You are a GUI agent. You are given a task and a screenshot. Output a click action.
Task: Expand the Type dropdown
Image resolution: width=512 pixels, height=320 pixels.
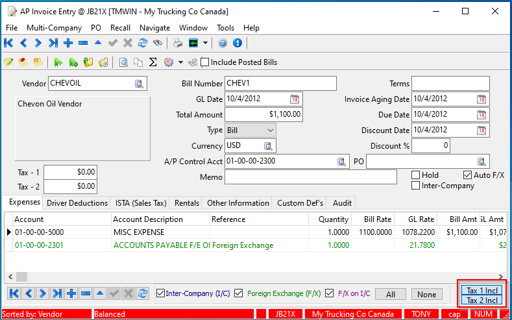coord(270,130)
